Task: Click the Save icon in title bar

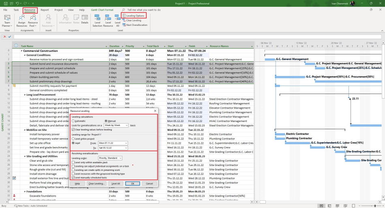Action: pos(5,3)
